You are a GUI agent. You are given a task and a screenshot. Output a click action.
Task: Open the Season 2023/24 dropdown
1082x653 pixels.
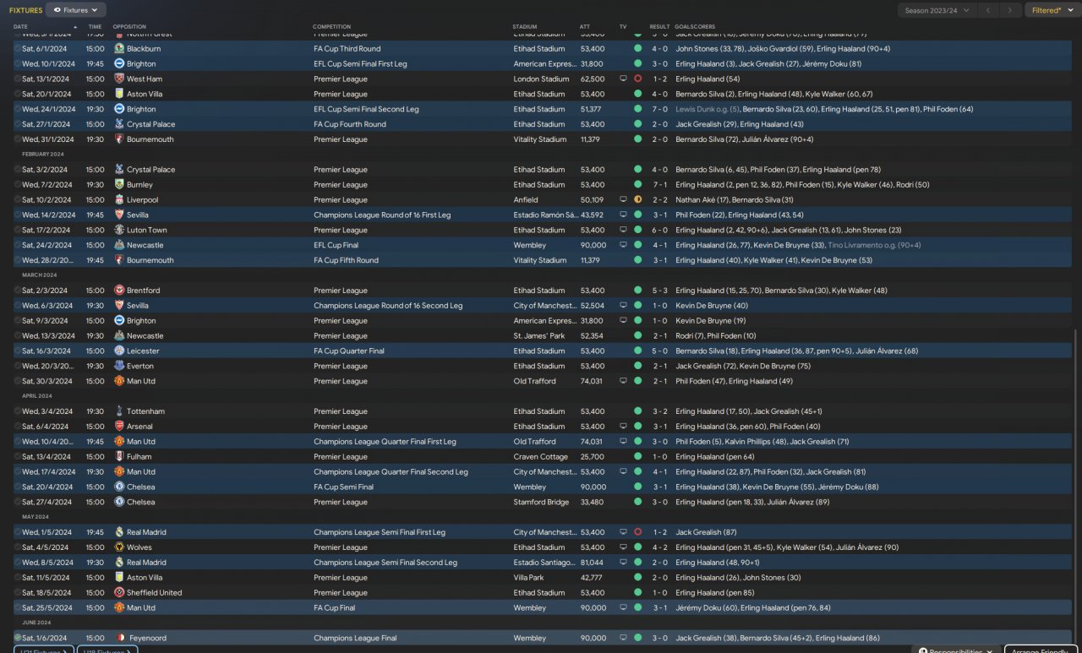pos(936,10)
